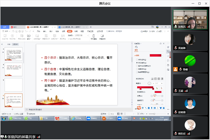Click the first gradient style preset icon
This screenshot has height=140, width=210.
152,79
